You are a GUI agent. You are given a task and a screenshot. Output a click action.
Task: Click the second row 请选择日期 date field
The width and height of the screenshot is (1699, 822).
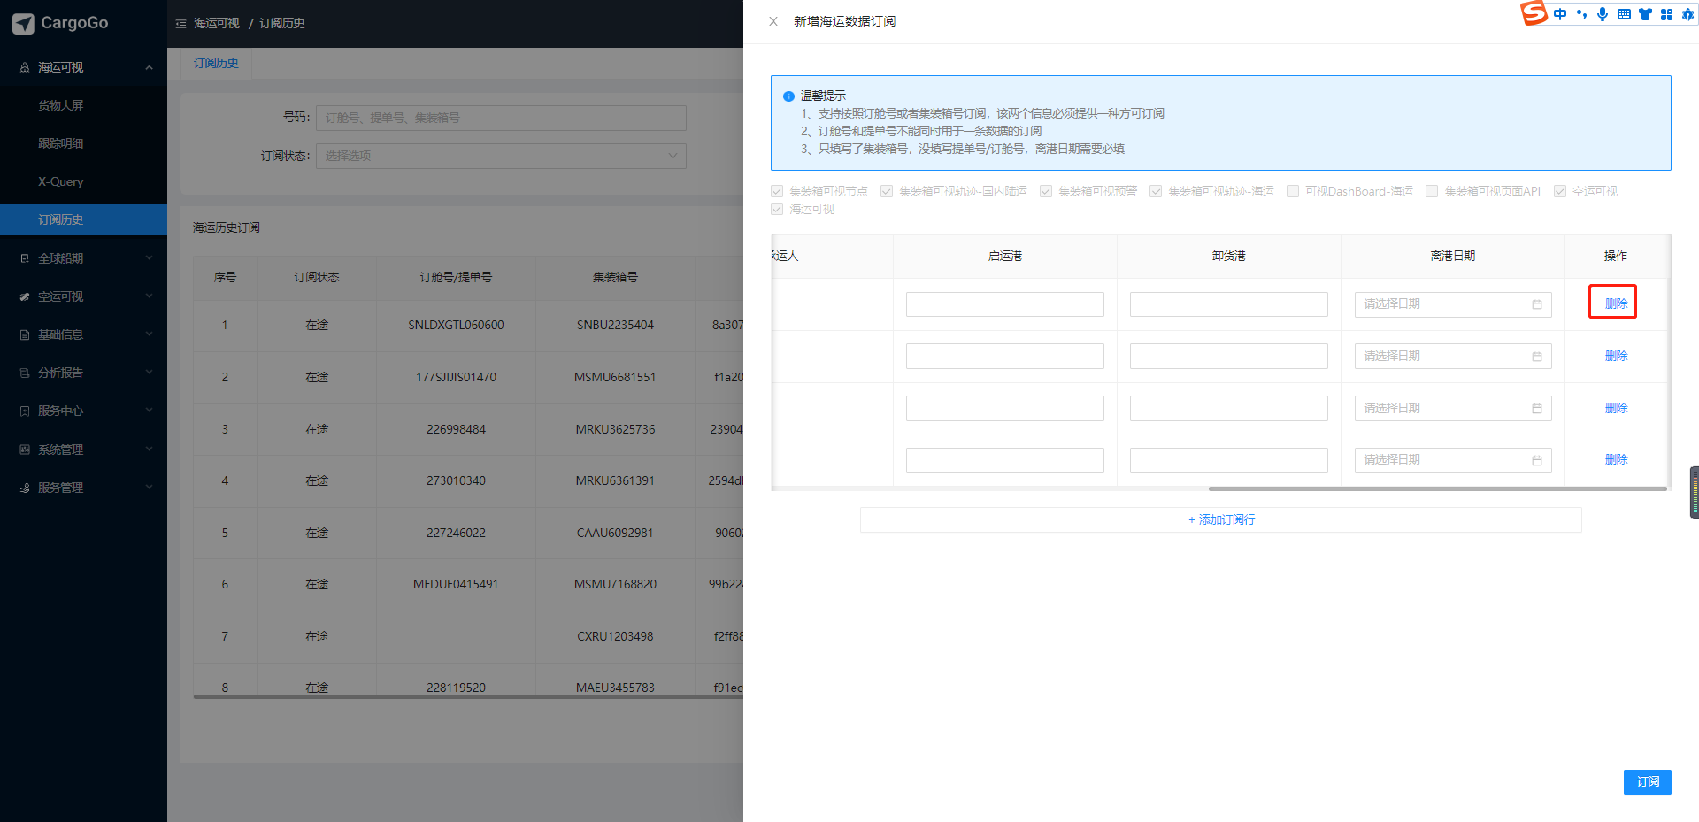(x=1453, y=357)
